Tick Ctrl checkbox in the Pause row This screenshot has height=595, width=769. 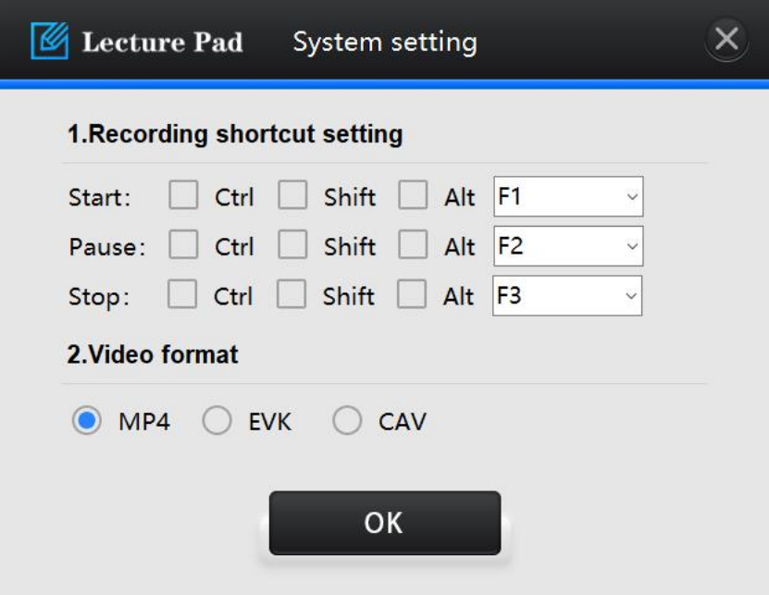pos(183,244)
